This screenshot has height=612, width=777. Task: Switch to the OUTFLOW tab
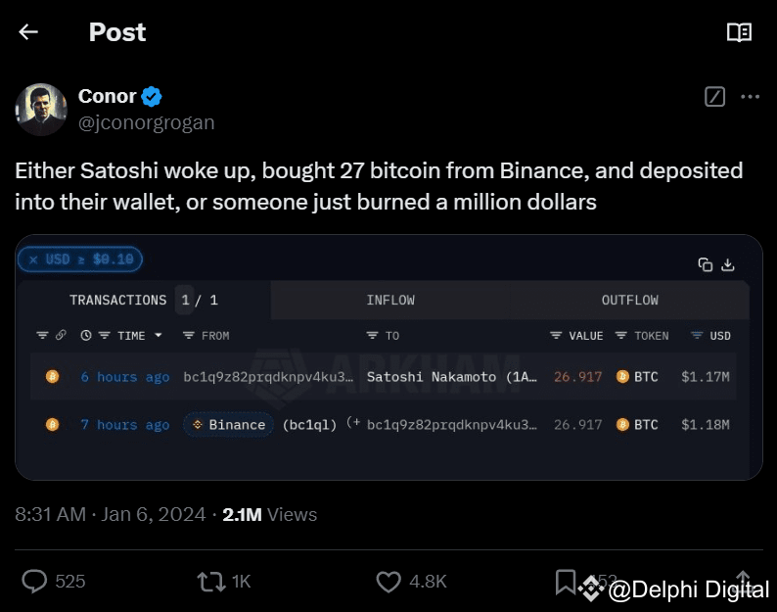click(x=629, y=300)
